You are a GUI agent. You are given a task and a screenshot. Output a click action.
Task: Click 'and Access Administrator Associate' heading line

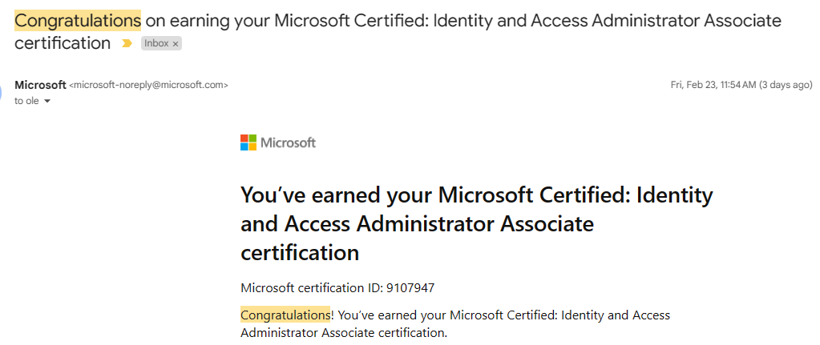click(418, 224)
